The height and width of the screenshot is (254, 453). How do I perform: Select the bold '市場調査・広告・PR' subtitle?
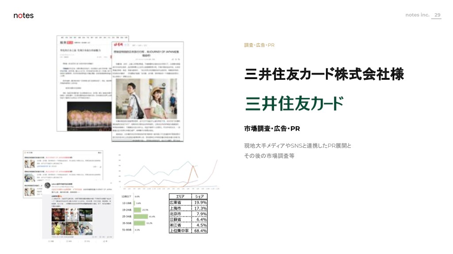coord(272,128)
